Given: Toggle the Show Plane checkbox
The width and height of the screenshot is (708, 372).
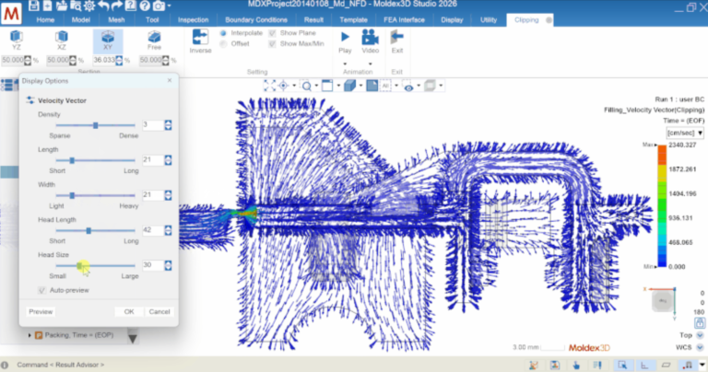Looking at the screenshot, I should [x=272, y=33].
